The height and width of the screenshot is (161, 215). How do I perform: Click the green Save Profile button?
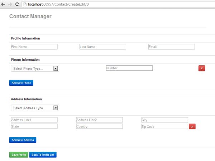[x=19, y=155]
